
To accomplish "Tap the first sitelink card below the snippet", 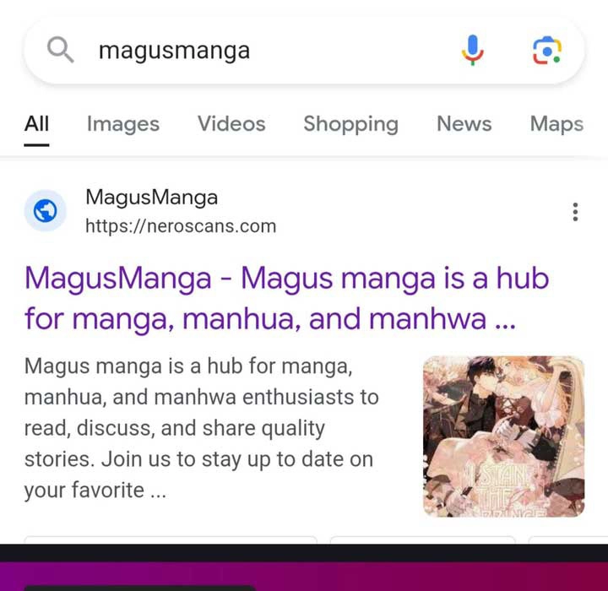I will [x=171, y=539].
